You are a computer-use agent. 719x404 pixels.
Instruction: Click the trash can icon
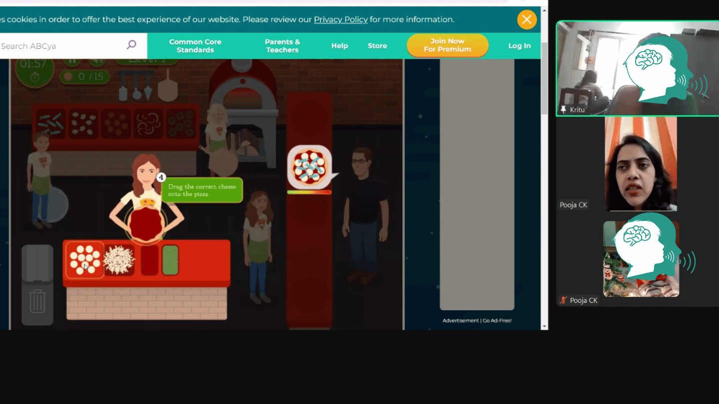[37, 302]
